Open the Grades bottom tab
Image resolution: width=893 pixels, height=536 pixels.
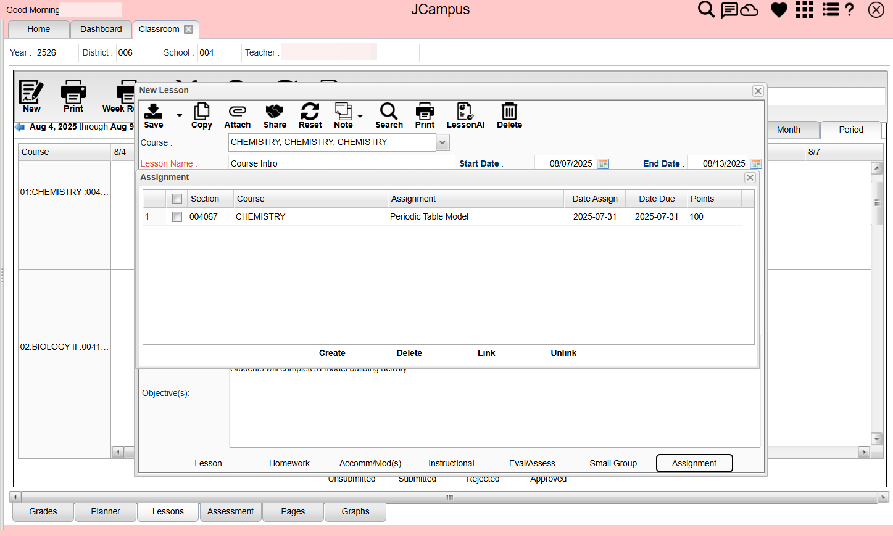(43, 511)
